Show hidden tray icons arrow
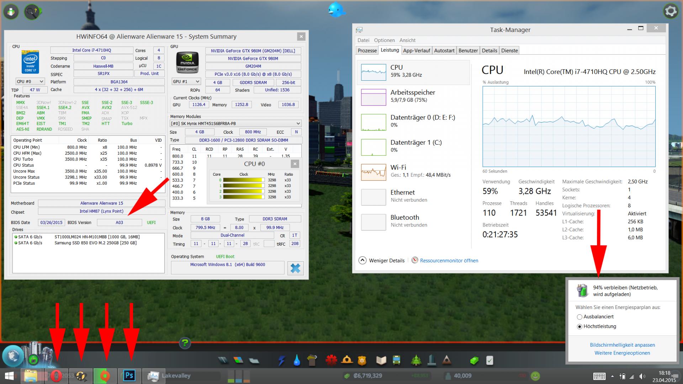This screenshot has height=384, width=683. (x=612, y=376)
